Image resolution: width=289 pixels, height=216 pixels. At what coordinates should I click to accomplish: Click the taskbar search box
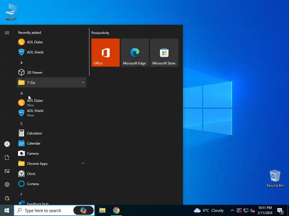pos(54,210)
